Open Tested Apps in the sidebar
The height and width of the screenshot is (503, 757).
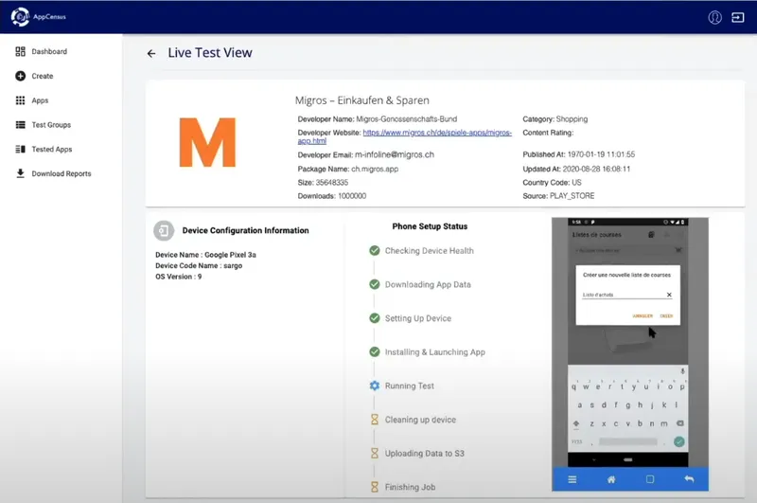pos(44,150)
